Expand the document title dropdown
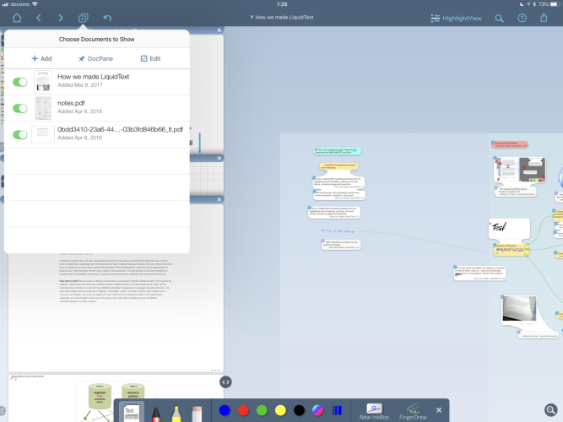Image resolution: width=563 pixels, height=422 pixels. [281, 18]
